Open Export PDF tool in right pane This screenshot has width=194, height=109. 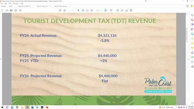pos(192,25)
